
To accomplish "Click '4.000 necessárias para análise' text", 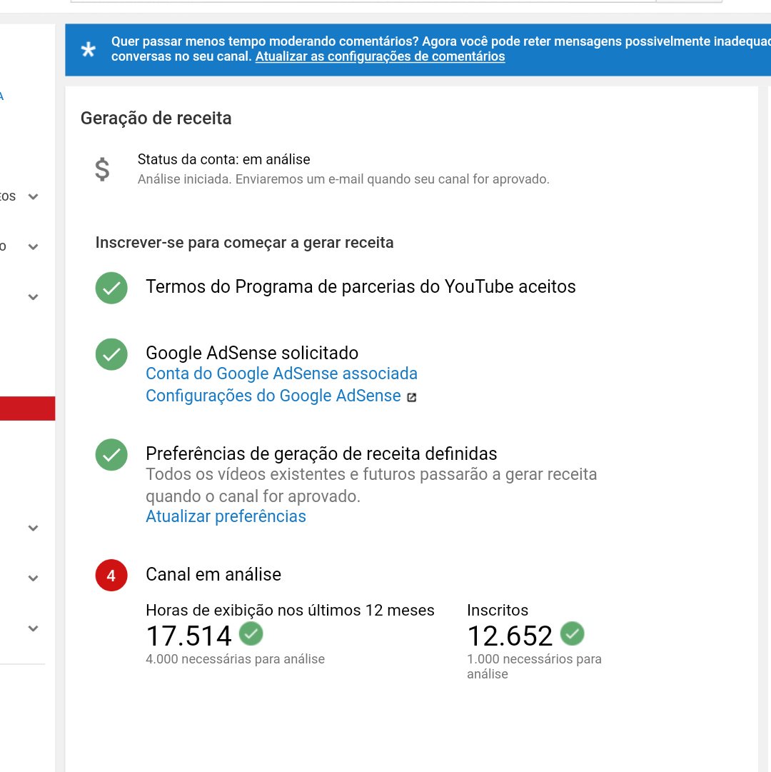I will pos(235,659).
